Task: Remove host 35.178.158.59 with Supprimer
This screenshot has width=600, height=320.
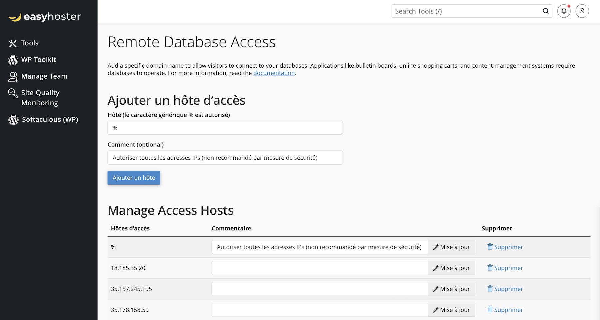Action: [x=505, y=310]
